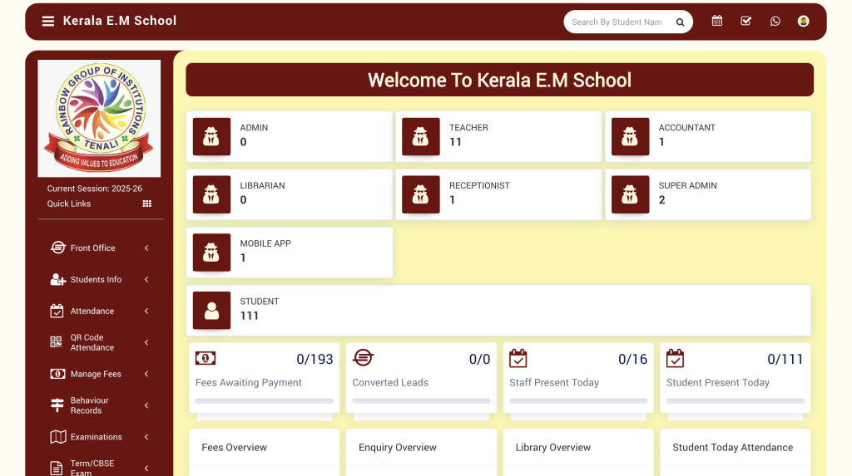852x476 pixels.
Task: Click the Student card person icon
Action: pyautogui.click(x=211, y=311)
